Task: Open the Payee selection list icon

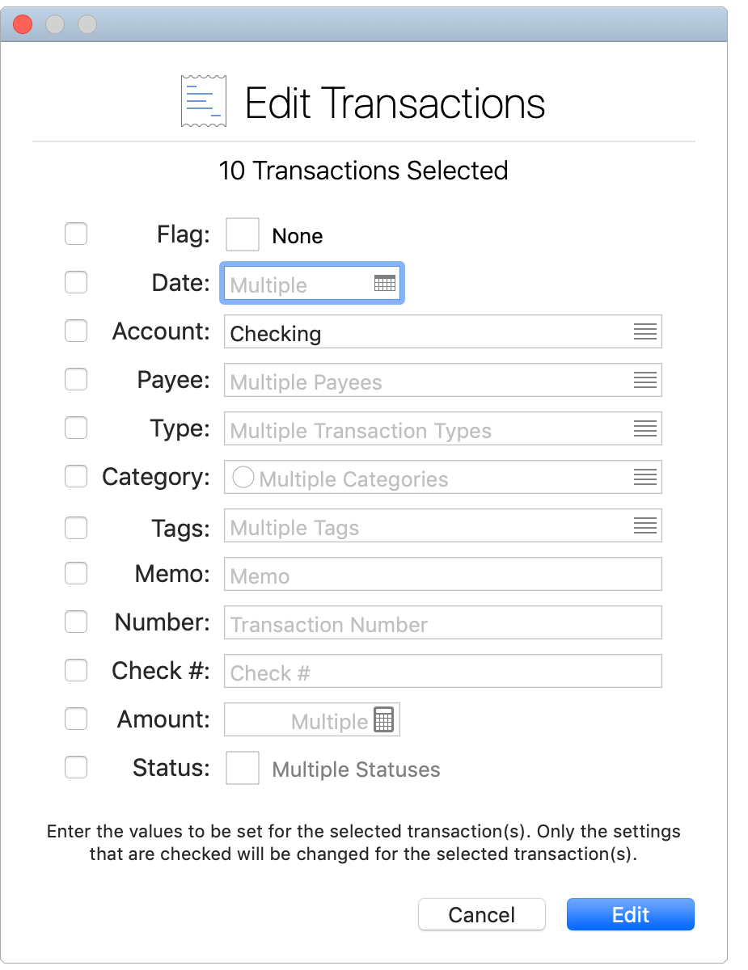Action: coord(644,380)
